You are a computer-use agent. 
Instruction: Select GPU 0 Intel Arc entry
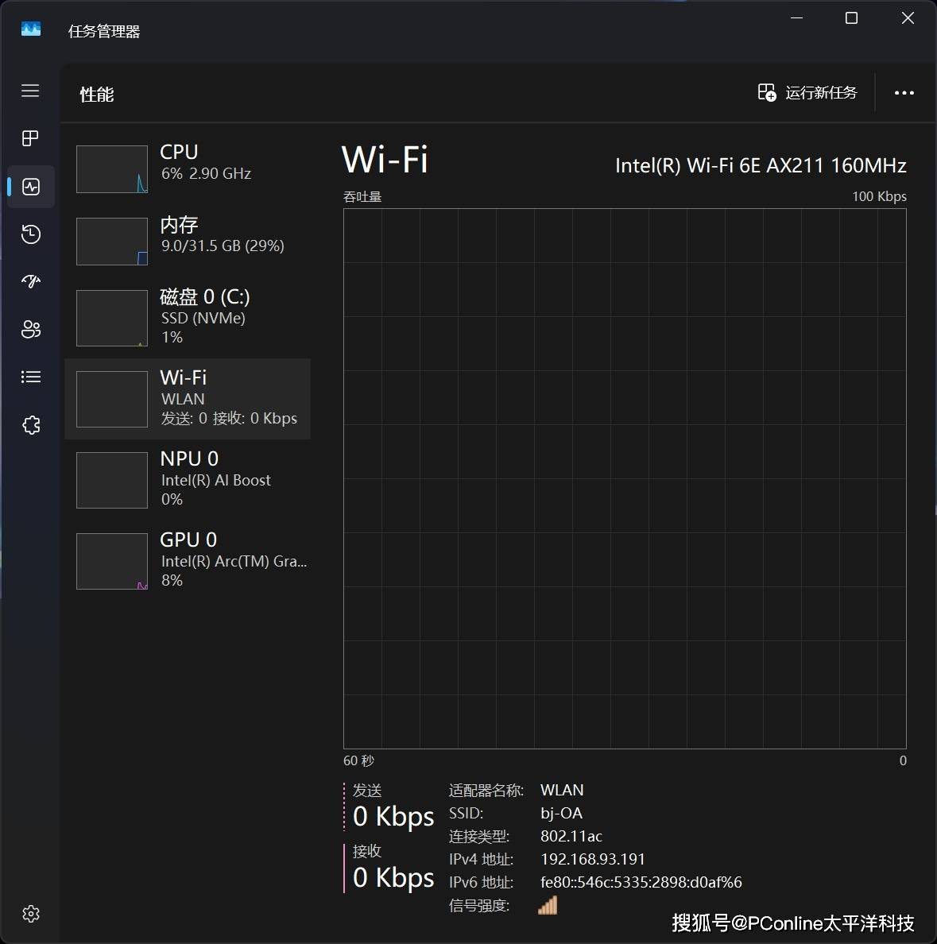tap(188, 560)
